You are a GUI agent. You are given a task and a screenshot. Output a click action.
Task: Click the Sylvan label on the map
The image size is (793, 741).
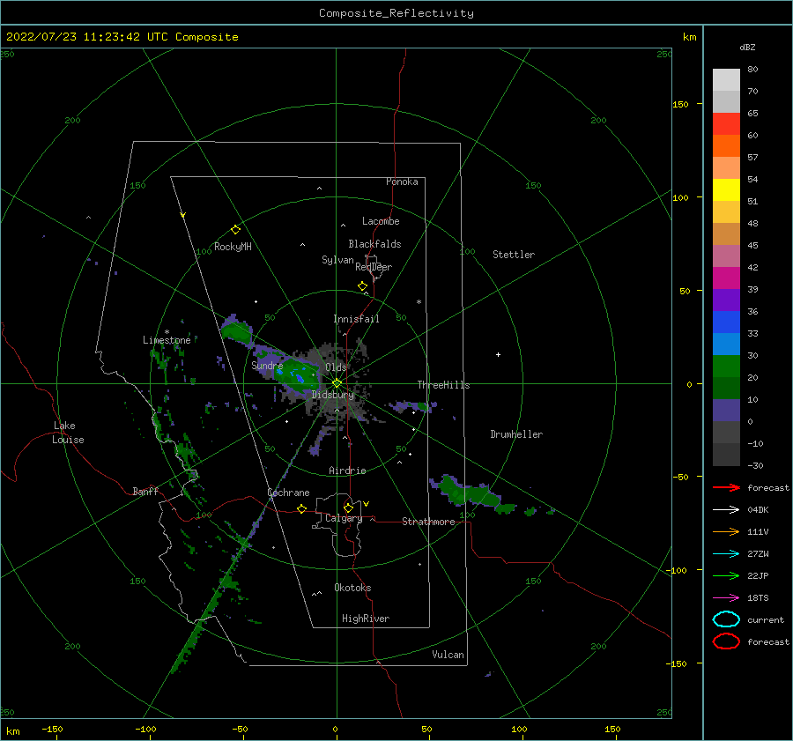pyautogui.click(x=337, y=260)
